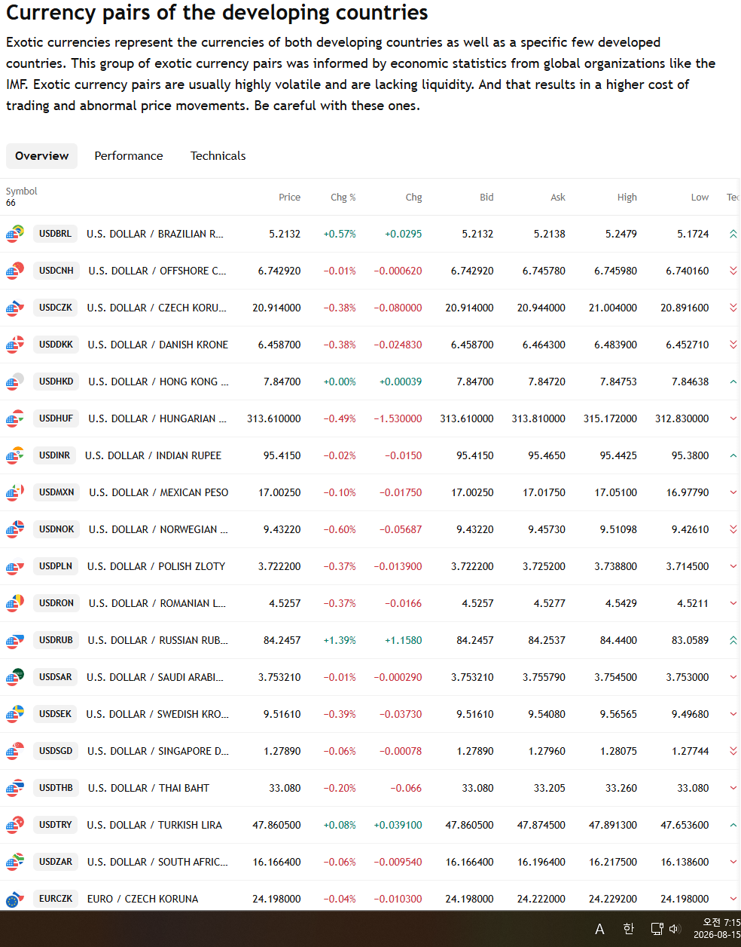Sort table by Symbol column header
741x947 pixels.
click(x=21, y=192)
